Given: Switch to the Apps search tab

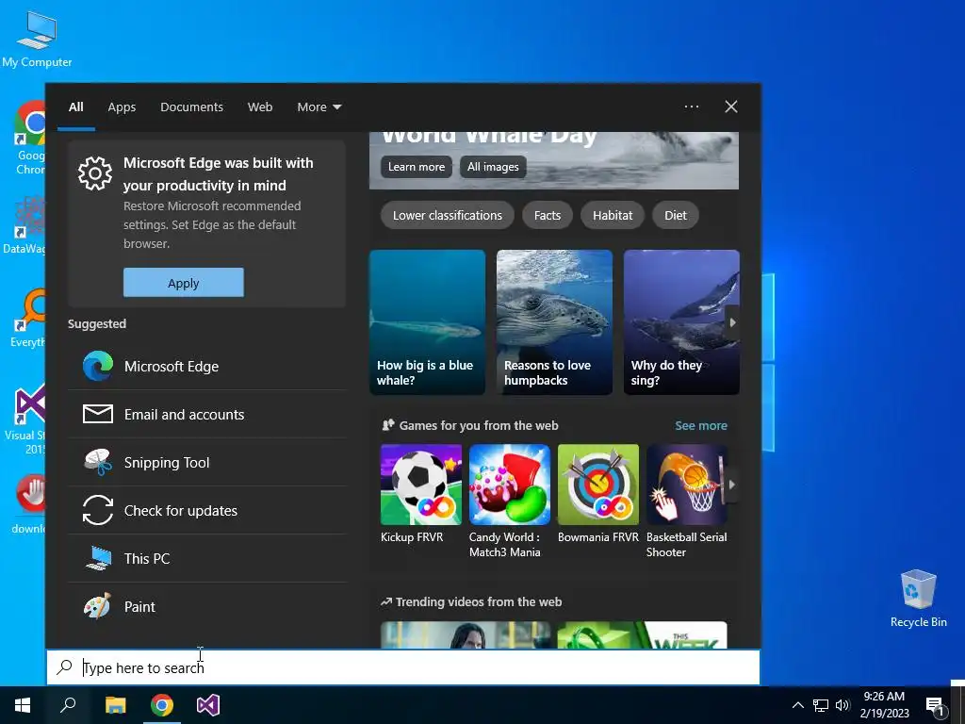Looking at the screenshot, I should 122,107.
